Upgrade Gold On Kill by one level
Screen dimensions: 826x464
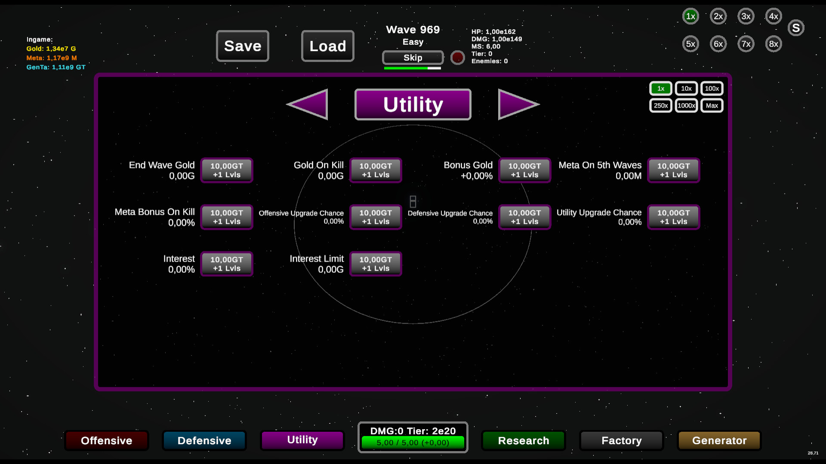click(x=376, y=170)
